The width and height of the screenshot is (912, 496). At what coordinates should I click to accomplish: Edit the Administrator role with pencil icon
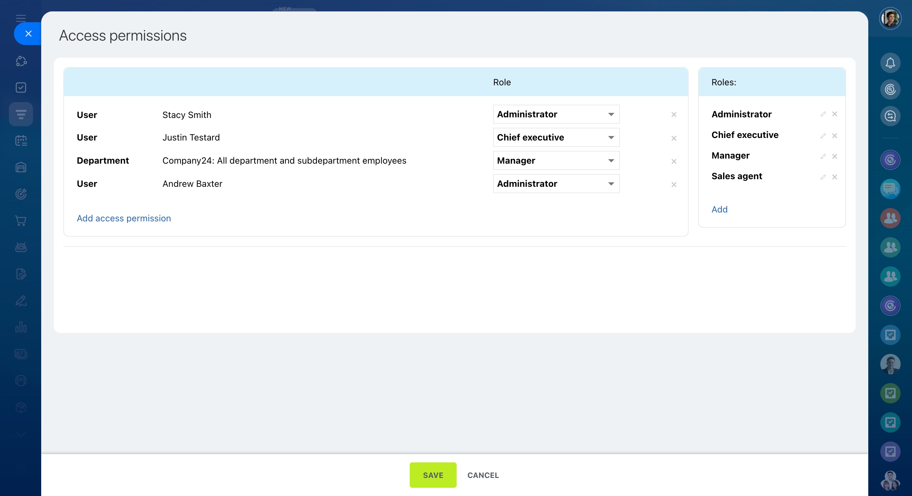coord(823,114)
